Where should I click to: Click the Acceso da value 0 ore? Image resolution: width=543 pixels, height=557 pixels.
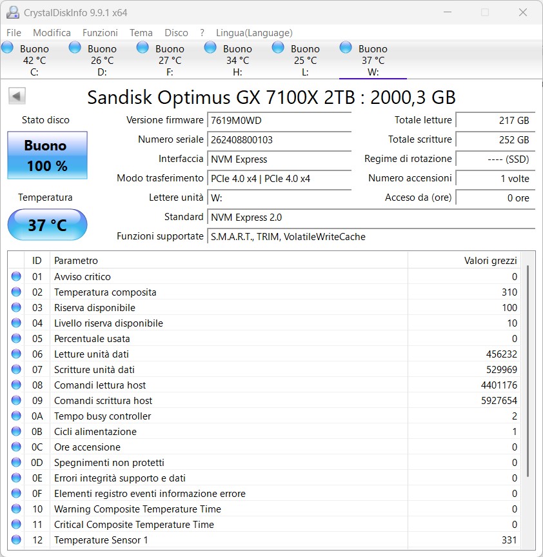tap(495, 198)
